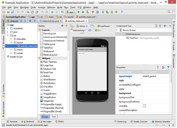The image size is (177, 128).
Task: Click the Save All toolbar icon
Action: (8, 12)
